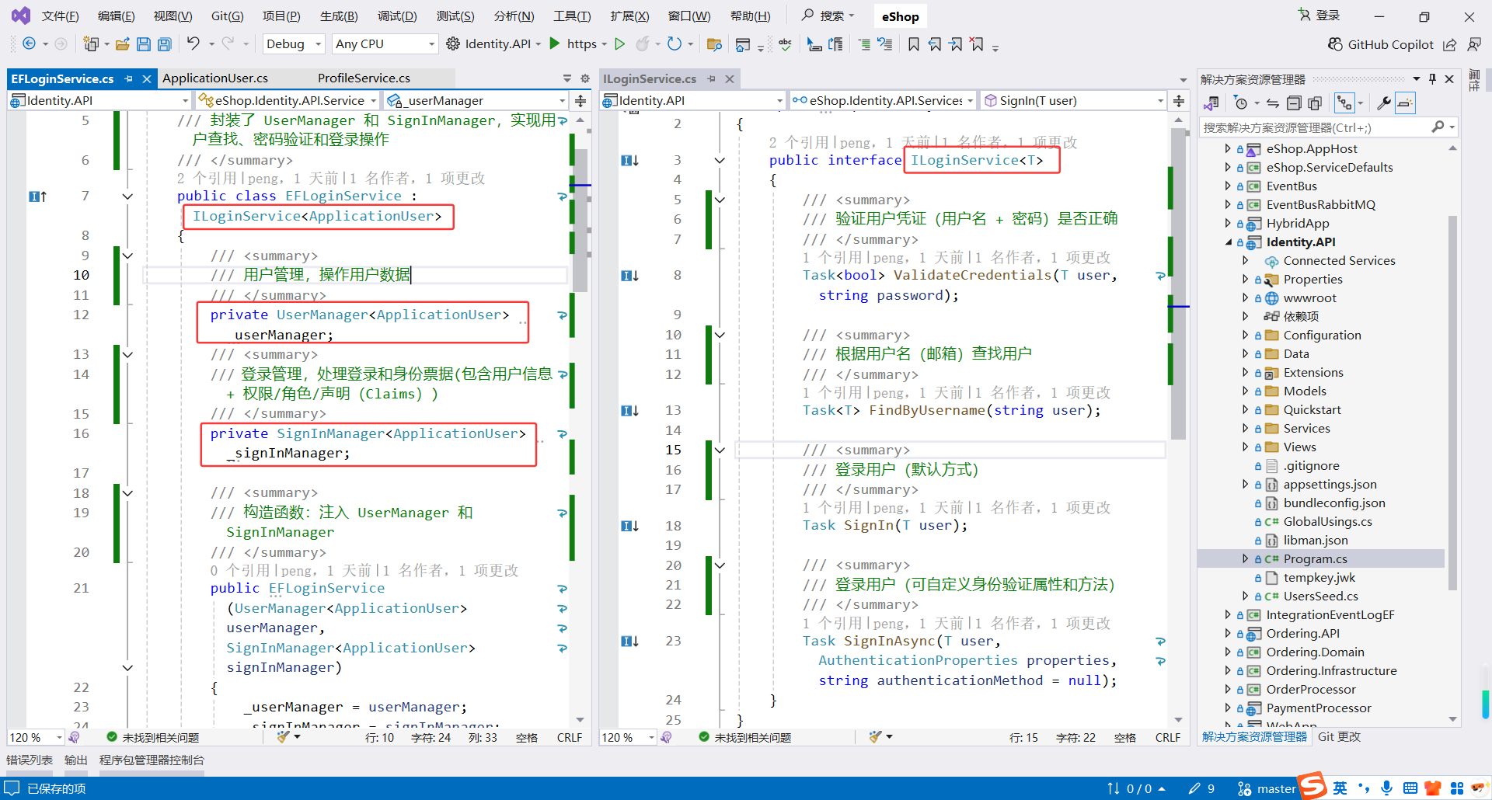Open Properties with the wrench icon in Solution Explorer
This screenshot has height=800, width=1492.
click(x=1384, y=103)
